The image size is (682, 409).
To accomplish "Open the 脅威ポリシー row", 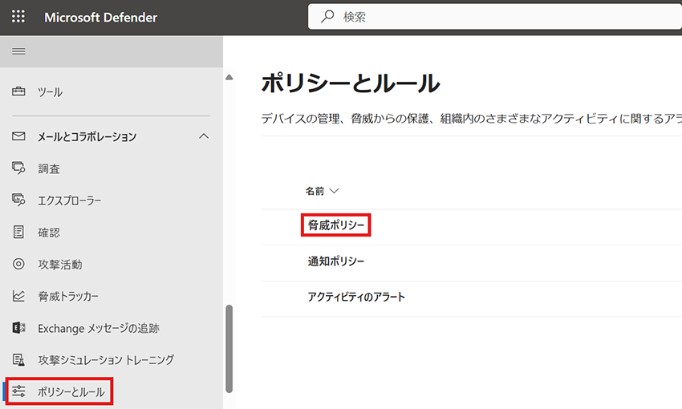I will (x=335, y=225).
